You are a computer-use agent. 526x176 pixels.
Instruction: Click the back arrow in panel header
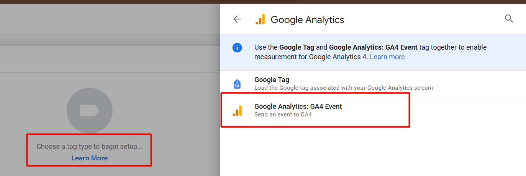tap(237, 19)
